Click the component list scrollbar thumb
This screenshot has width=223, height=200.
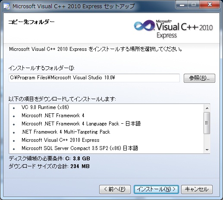pyautogui.click(x=207, y=123)
